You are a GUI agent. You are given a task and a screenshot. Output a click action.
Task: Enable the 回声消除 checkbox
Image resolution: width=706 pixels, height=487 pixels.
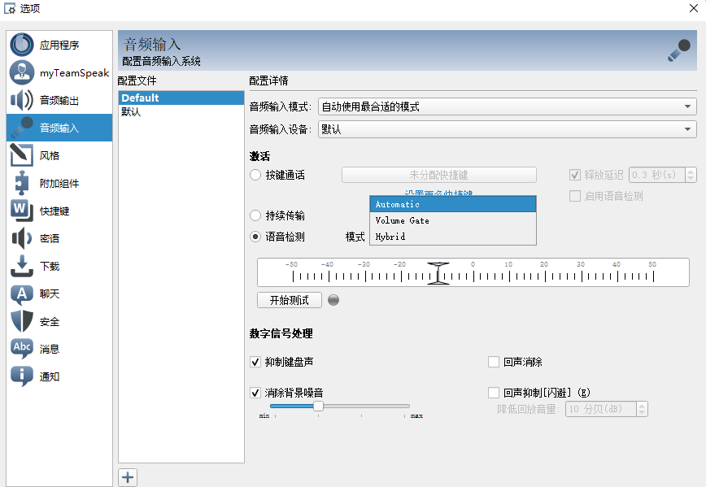[x=494, y=362]
